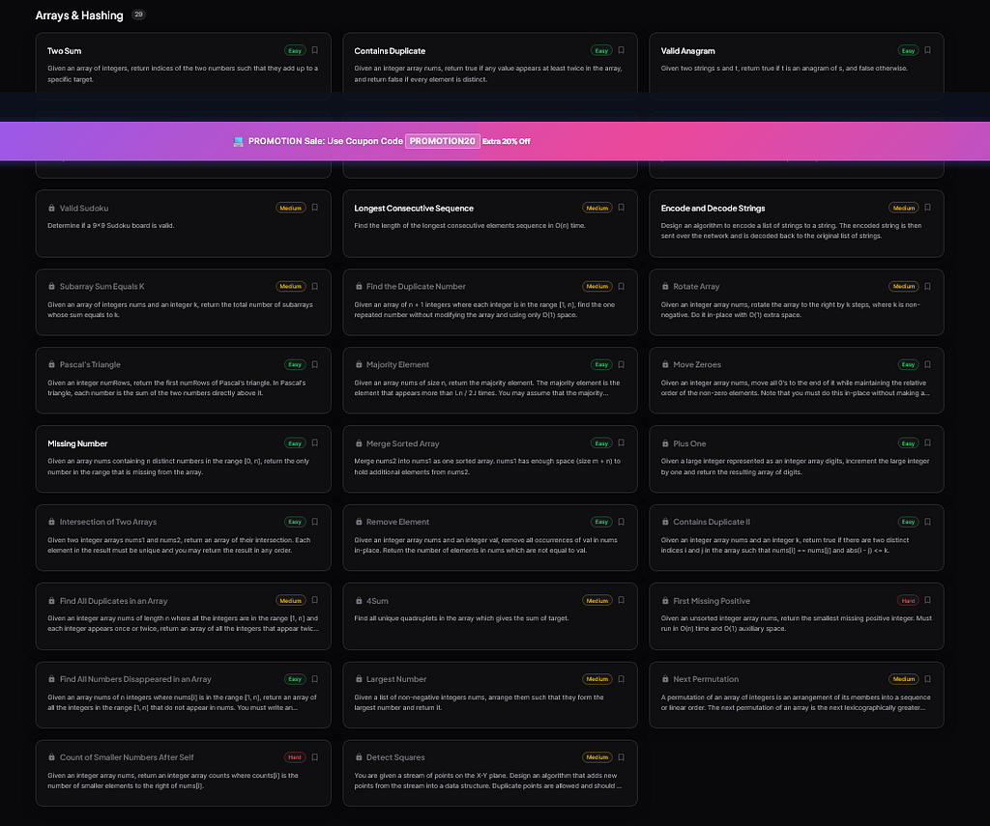Toggle bookmark on Valid Anagram card
The height and width of the screenshot is (826, 990).
pos(927,50)
